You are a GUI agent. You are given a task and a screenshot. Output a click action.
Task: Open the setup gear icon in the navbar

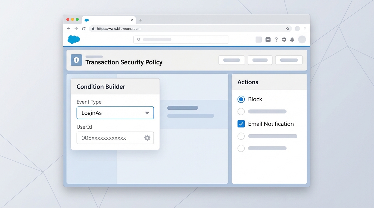284,40
